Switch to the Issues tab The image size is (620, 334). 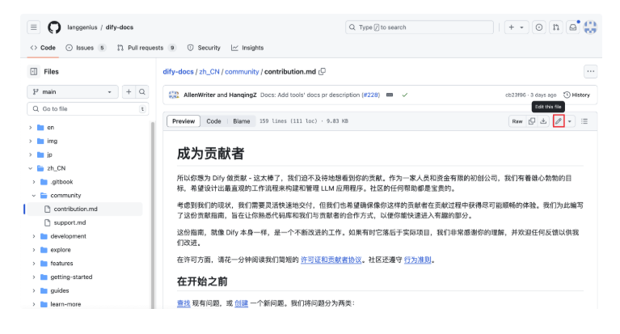coord(86,48)
